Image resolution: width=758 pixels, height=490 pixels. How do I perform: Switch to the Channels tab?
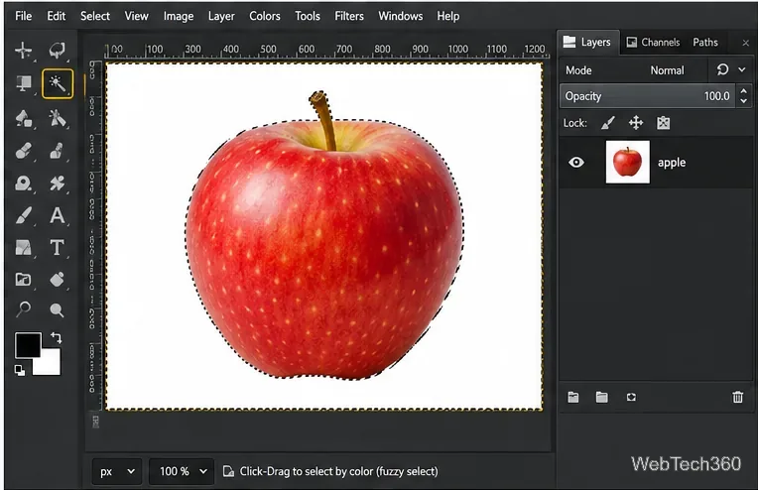(x=653, y=43)
